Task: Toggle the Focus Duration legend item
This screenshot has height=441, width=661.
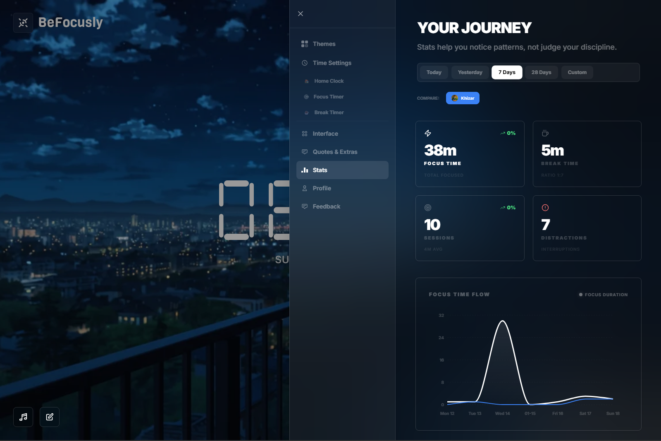Action: pyautogui.click(x=604, y=295)
